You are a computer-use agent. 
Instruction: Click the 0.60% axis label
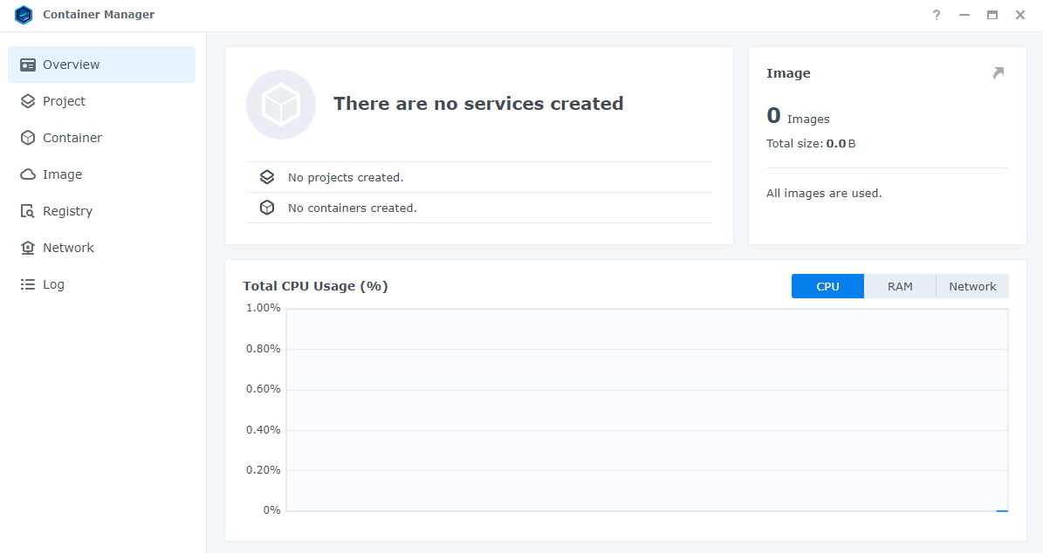[x=264, y=389]
